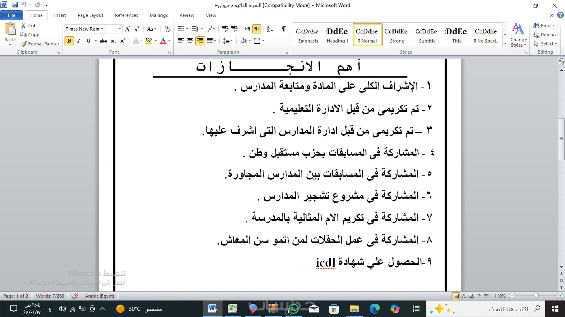Switch to left-to-right text direction
565x317 pixels.
click(248, 29)
